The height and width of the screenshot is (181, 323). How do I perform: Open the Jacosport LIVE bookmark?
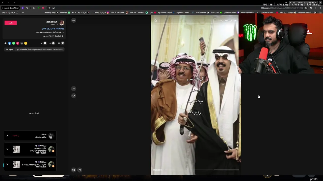[307, 13]
